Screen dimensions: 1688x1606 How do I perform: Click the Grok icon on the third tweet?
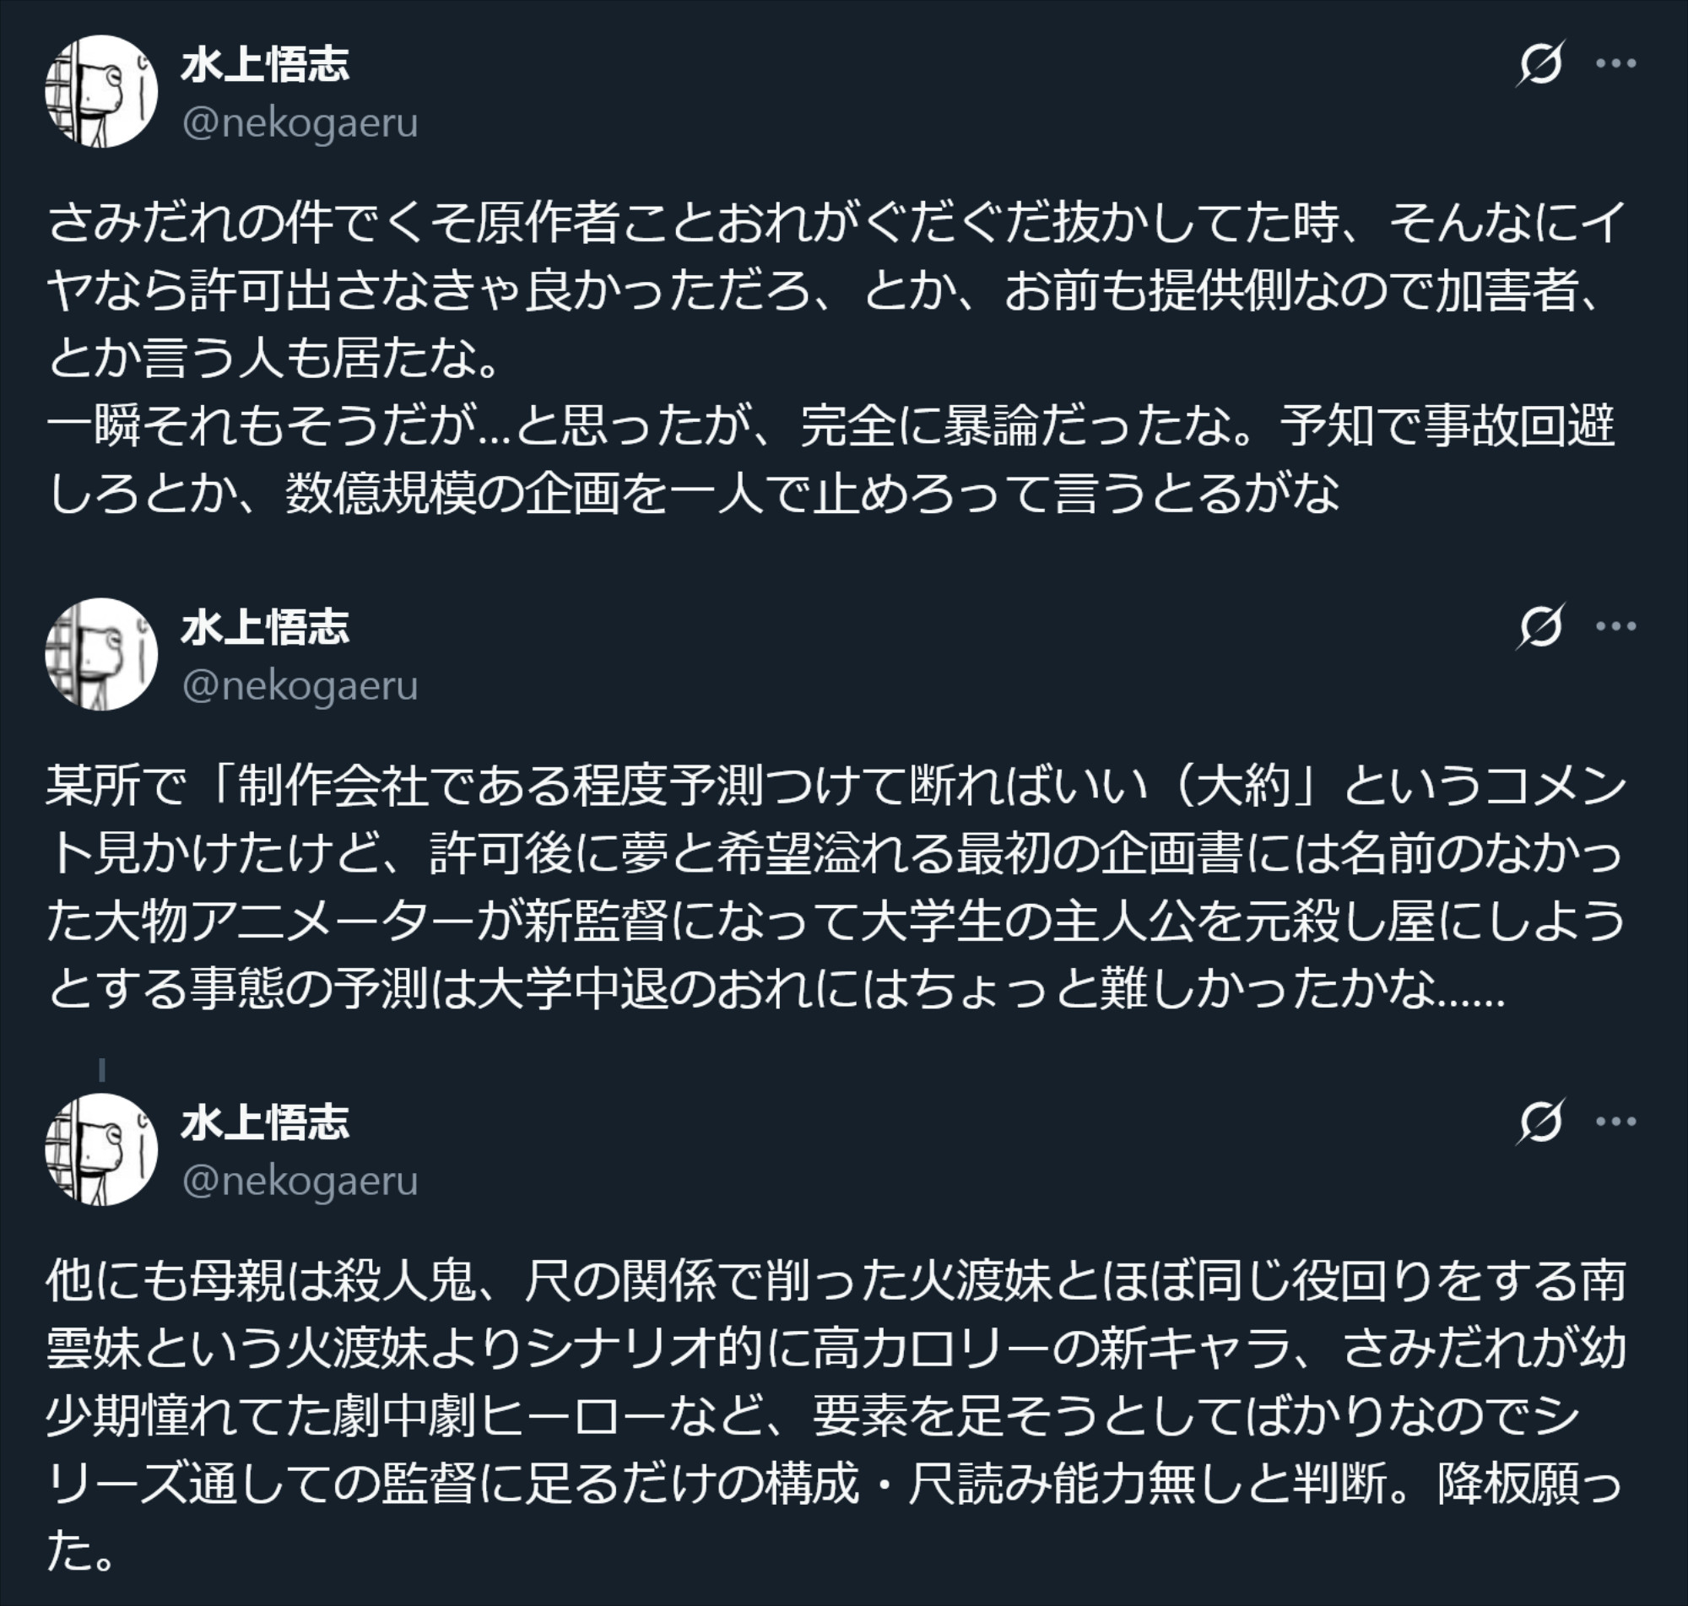point(1541,1121)
